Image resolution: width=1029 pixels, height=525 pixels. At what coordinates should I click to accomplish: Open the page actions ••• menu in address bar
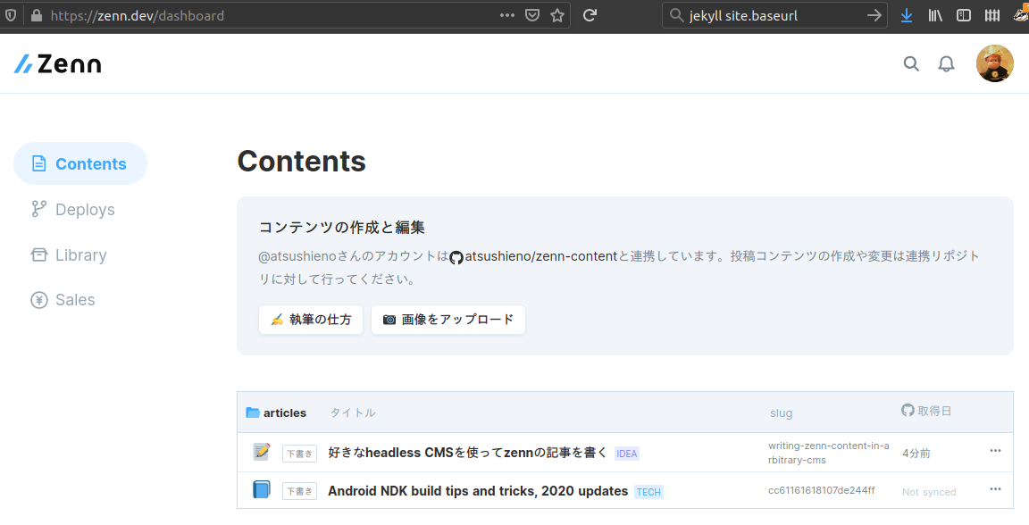point(506,15)
